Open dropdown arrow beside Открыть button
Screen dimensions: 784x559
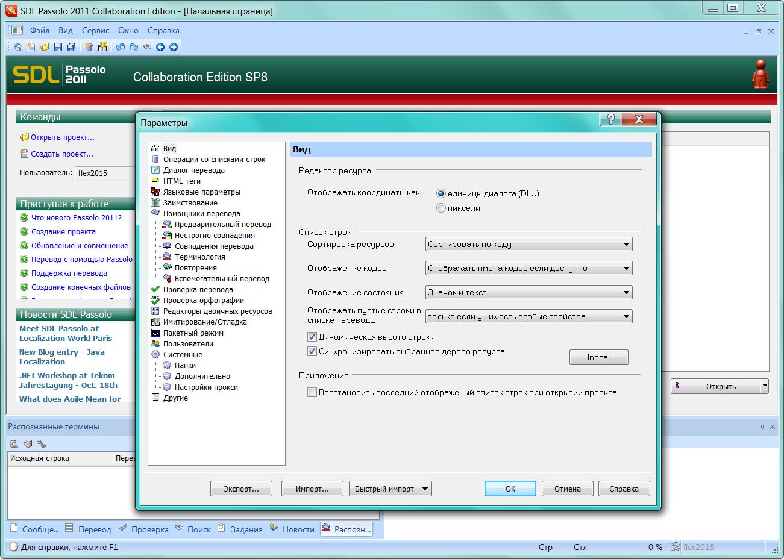coord(765,386)
